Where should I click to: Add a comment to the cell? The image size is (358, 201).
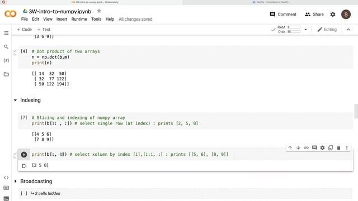click(x=314, y=147)
